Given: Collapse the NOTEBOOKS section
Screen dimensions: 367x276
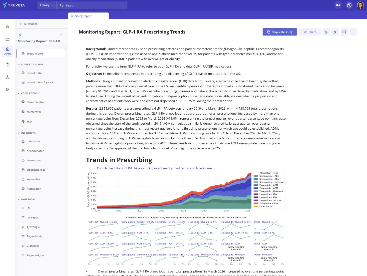Looking at the screenshot, I should (x=18, y=199).
